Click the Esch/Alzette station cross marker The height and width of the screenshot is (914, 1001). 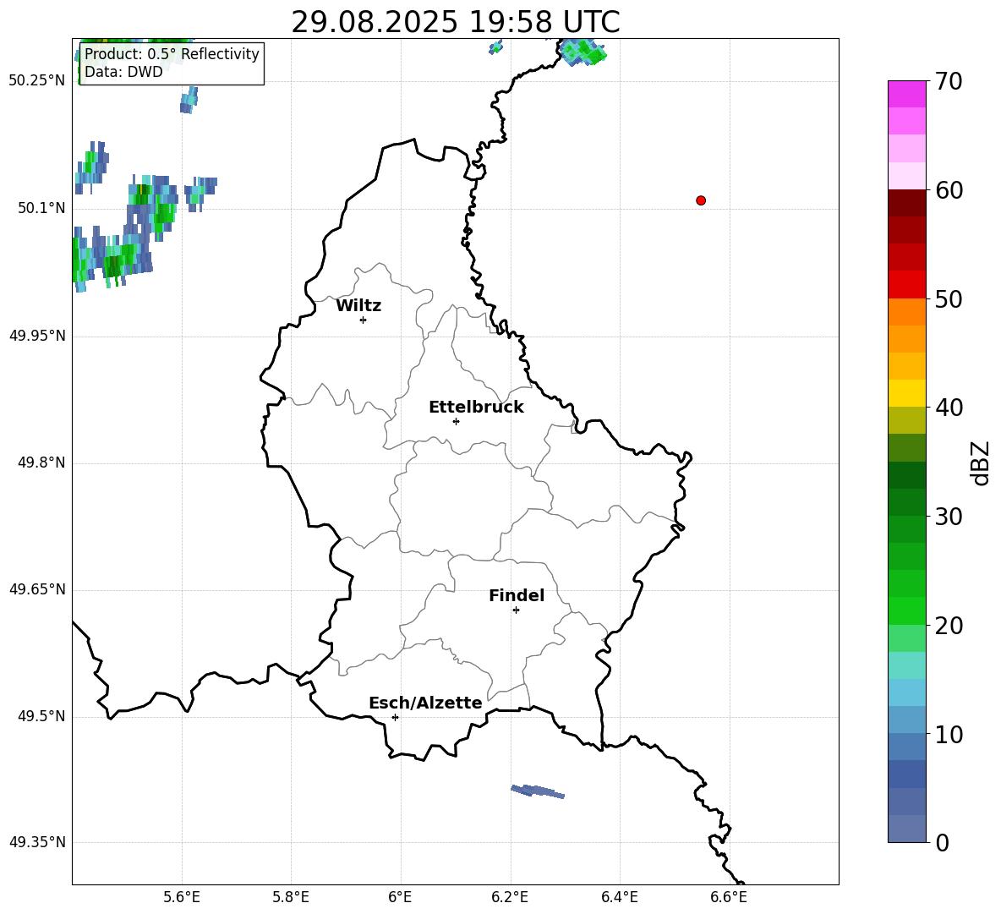coord(395,717)
